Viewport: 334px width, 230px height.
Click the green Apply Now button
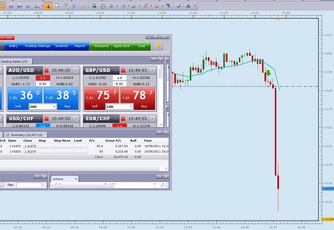click(122, 46)
